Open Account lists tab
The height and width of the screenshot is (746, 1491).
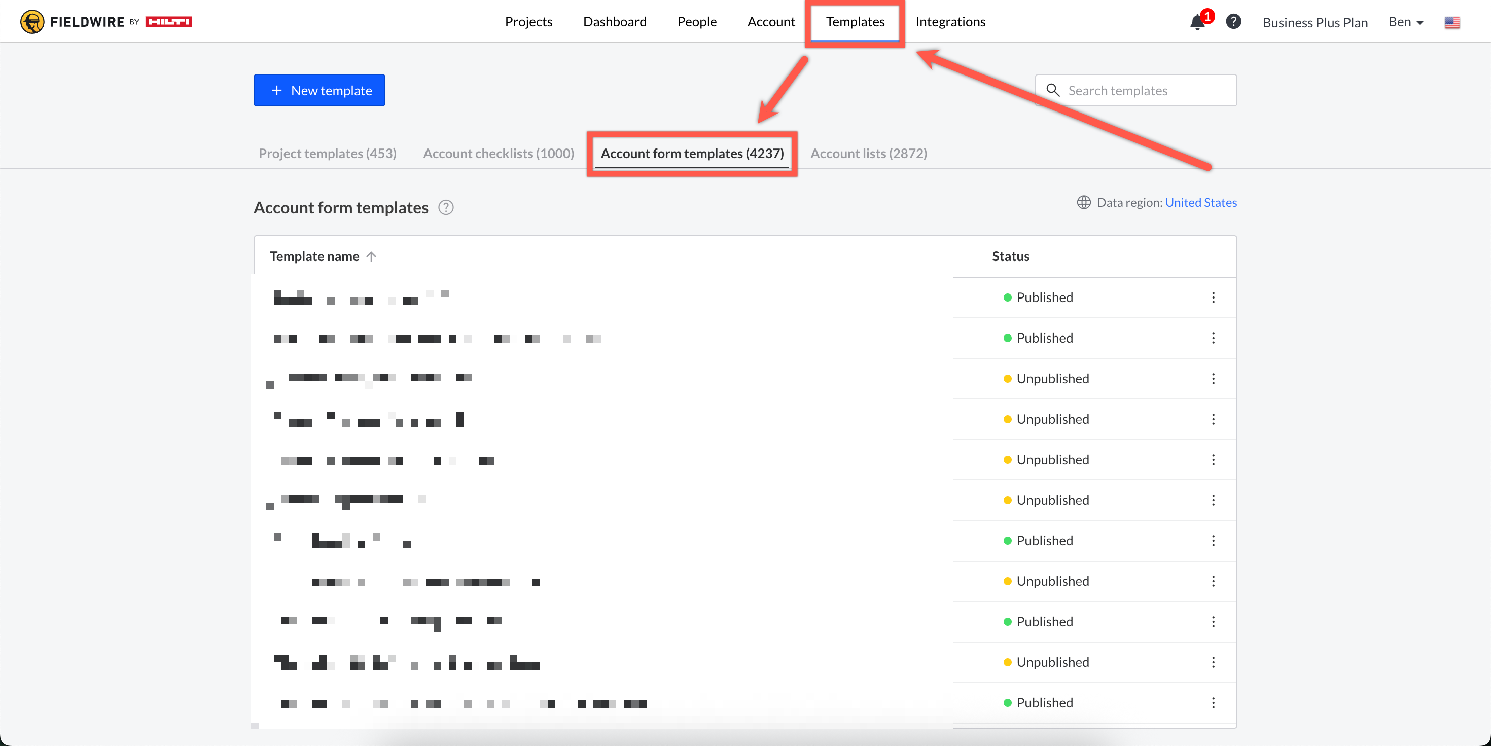[x=868, y=153]
